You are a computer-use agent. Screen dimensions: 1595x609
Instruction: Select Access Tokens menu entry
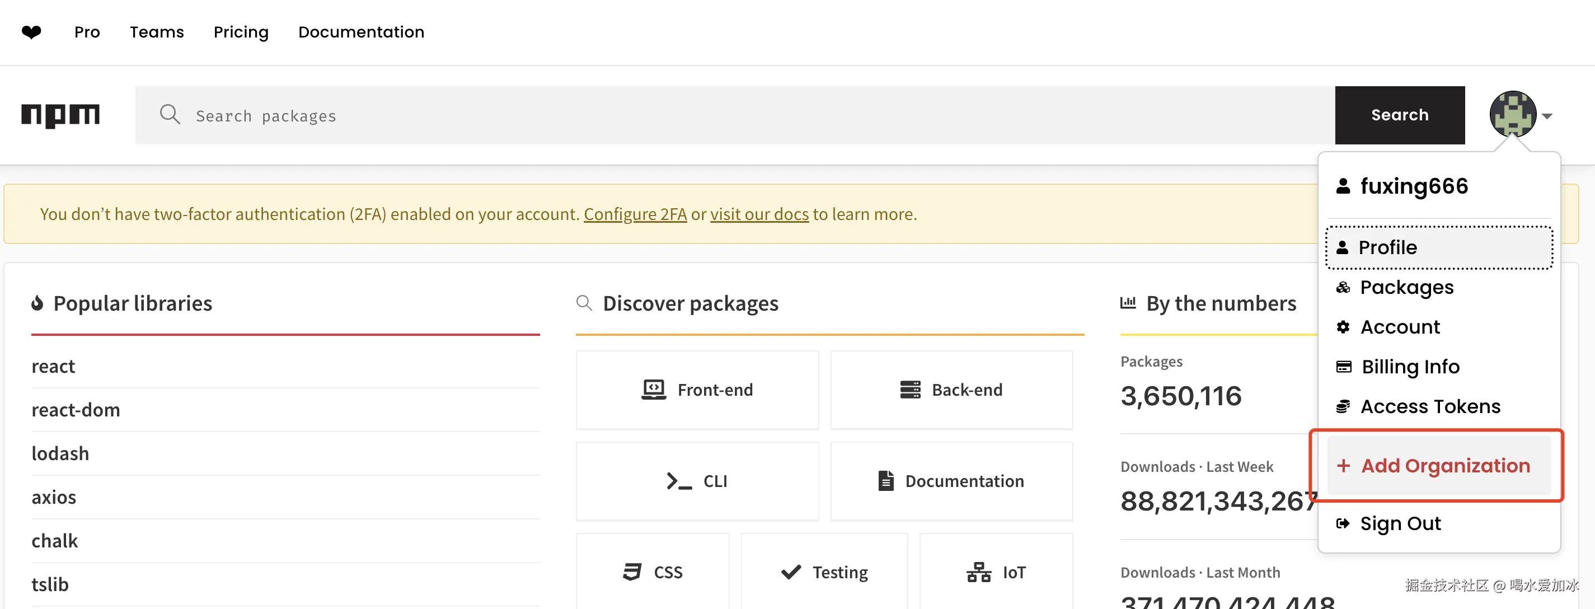(1430, 406)
